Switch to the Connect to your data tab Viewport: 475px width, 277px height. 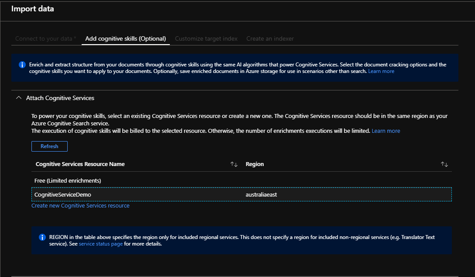(x=45, y=38)
